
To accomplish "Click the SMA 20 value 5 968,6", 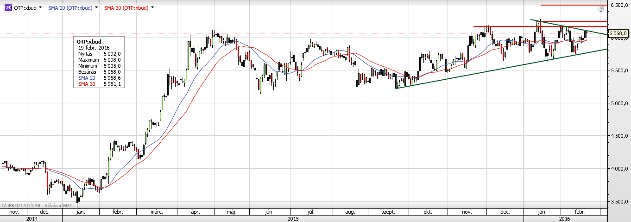I will [112, 78].
